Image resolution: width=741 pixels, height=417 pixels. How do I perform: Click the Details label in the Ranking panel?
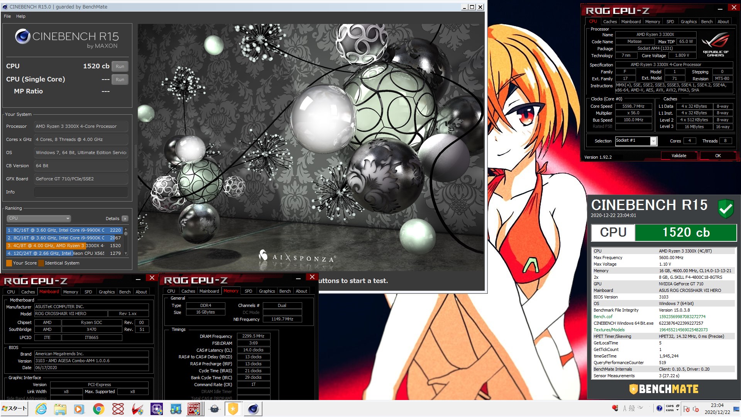point(112,219)
